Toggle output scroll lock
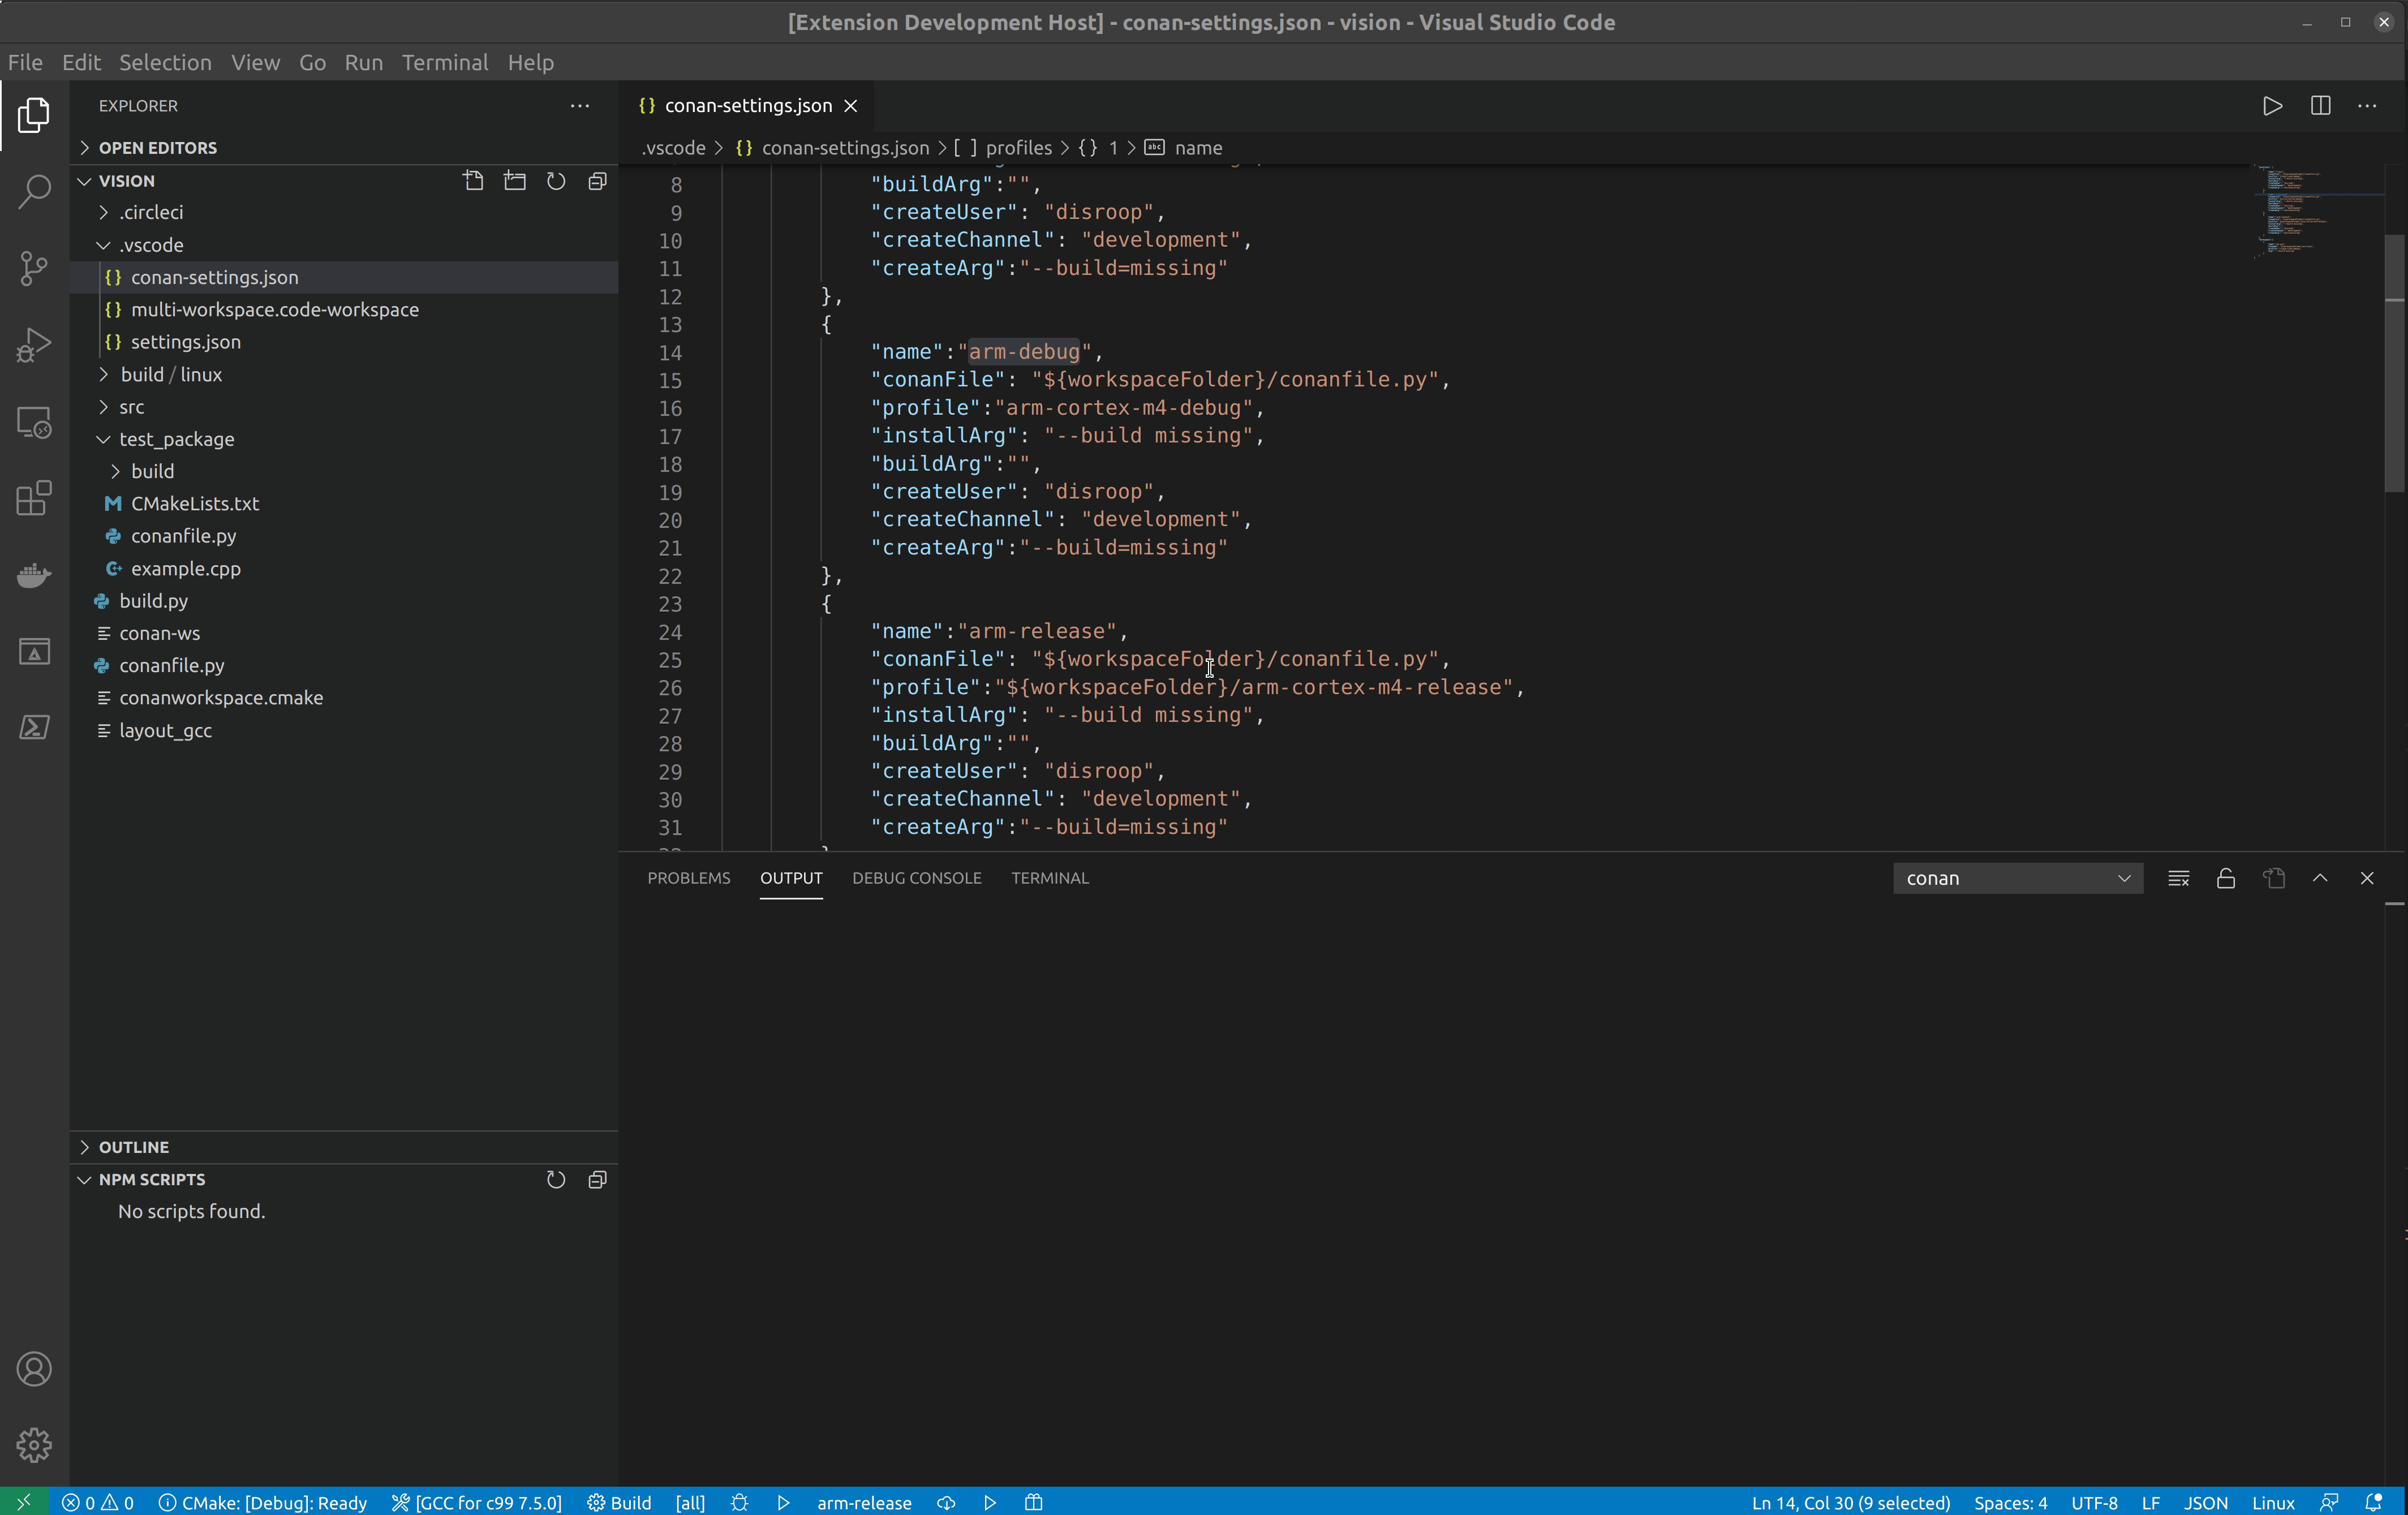2408x1515 pixels. coord(2225,878)
